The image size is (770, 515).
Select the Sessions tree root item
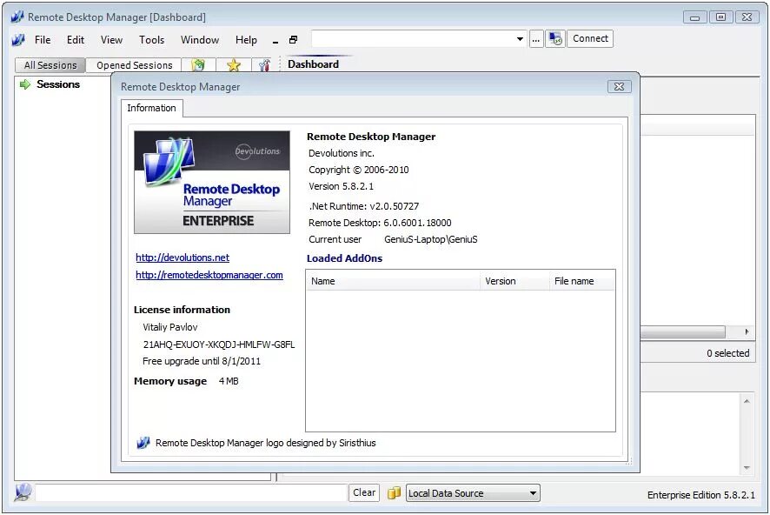(58, 84)
